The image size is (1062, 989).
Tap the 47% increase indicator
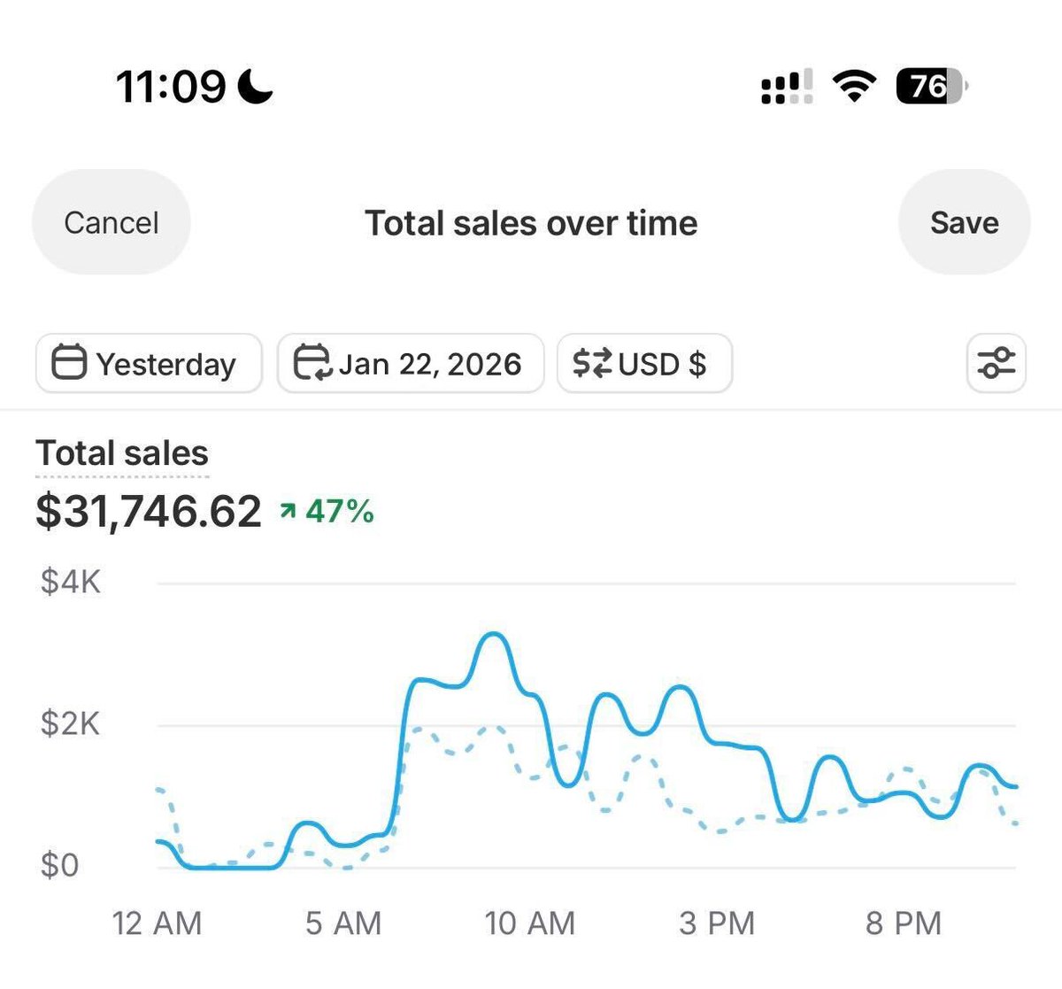click(327, 511)
